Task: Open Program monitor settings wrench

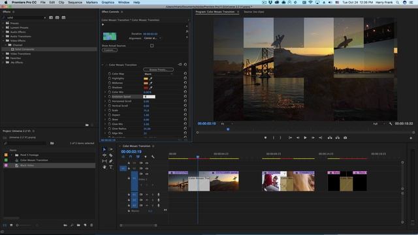Action: tap(391, 123)
